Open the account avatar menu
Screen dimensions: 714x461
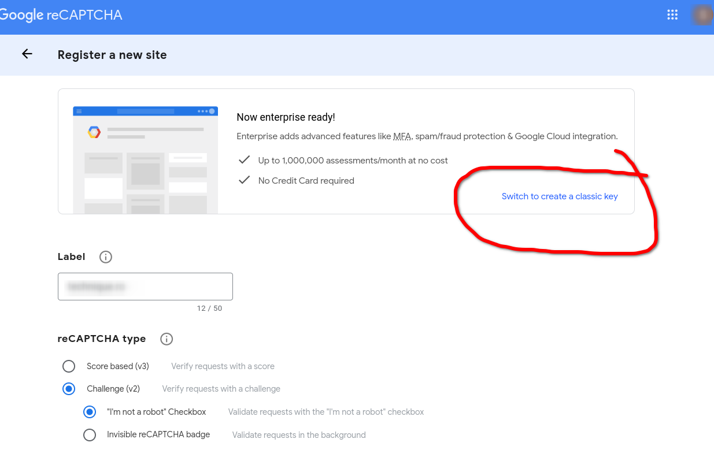click(702, 15)
